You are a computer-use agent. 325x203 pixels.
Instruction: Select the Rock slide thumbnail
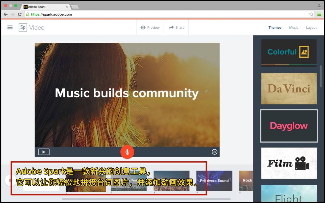[246, 181]
